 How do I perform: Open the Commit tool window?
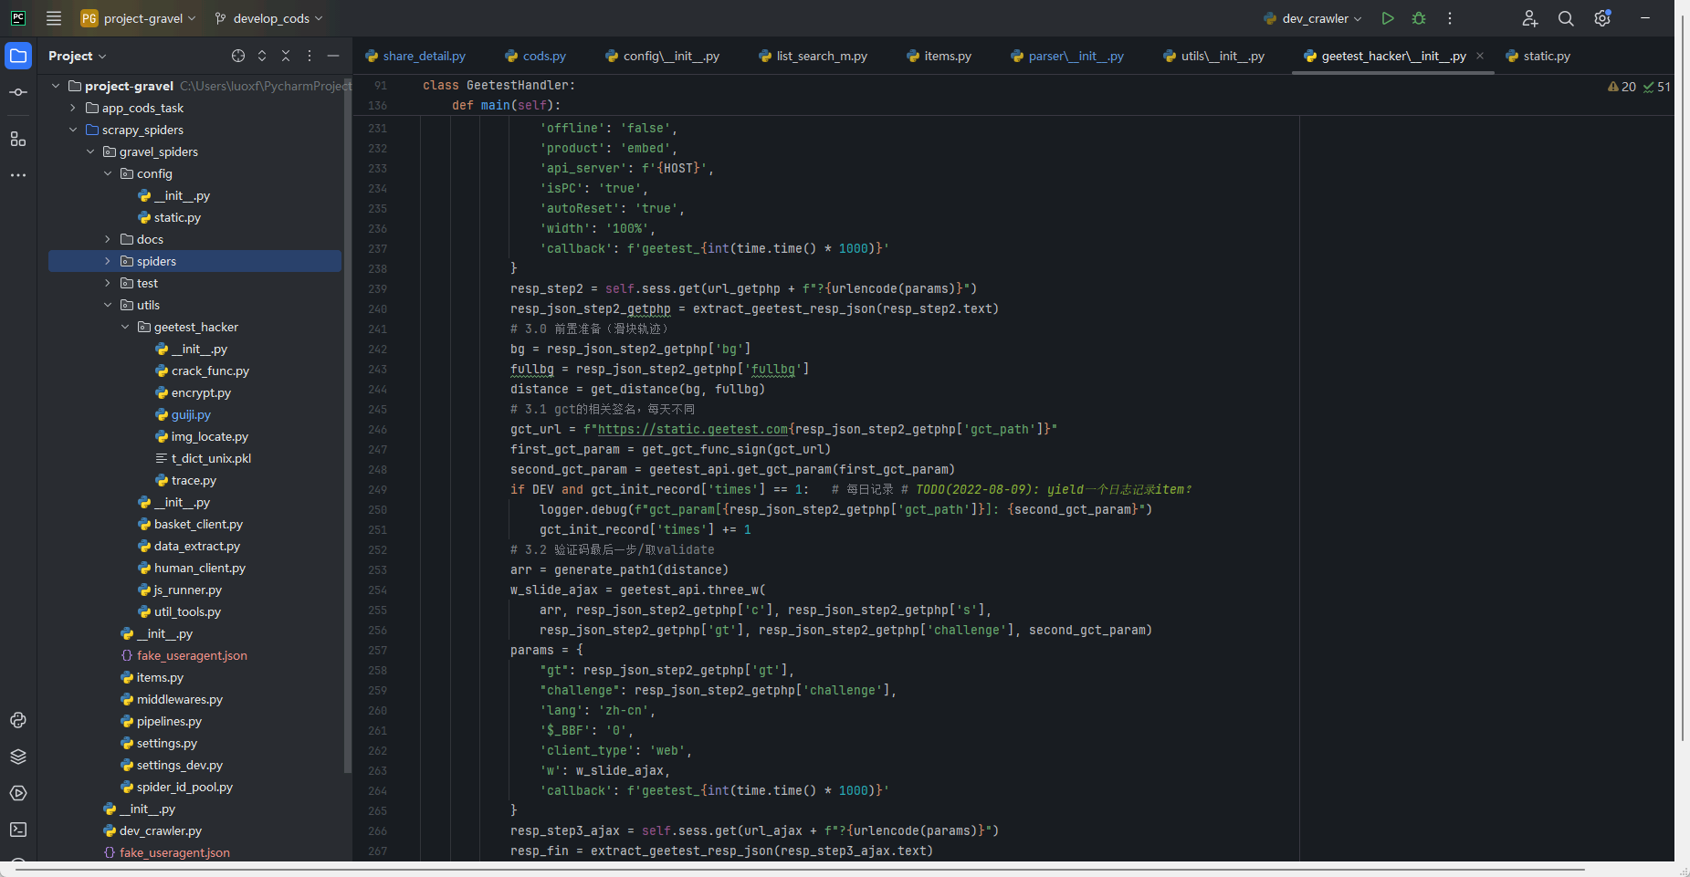18,93
